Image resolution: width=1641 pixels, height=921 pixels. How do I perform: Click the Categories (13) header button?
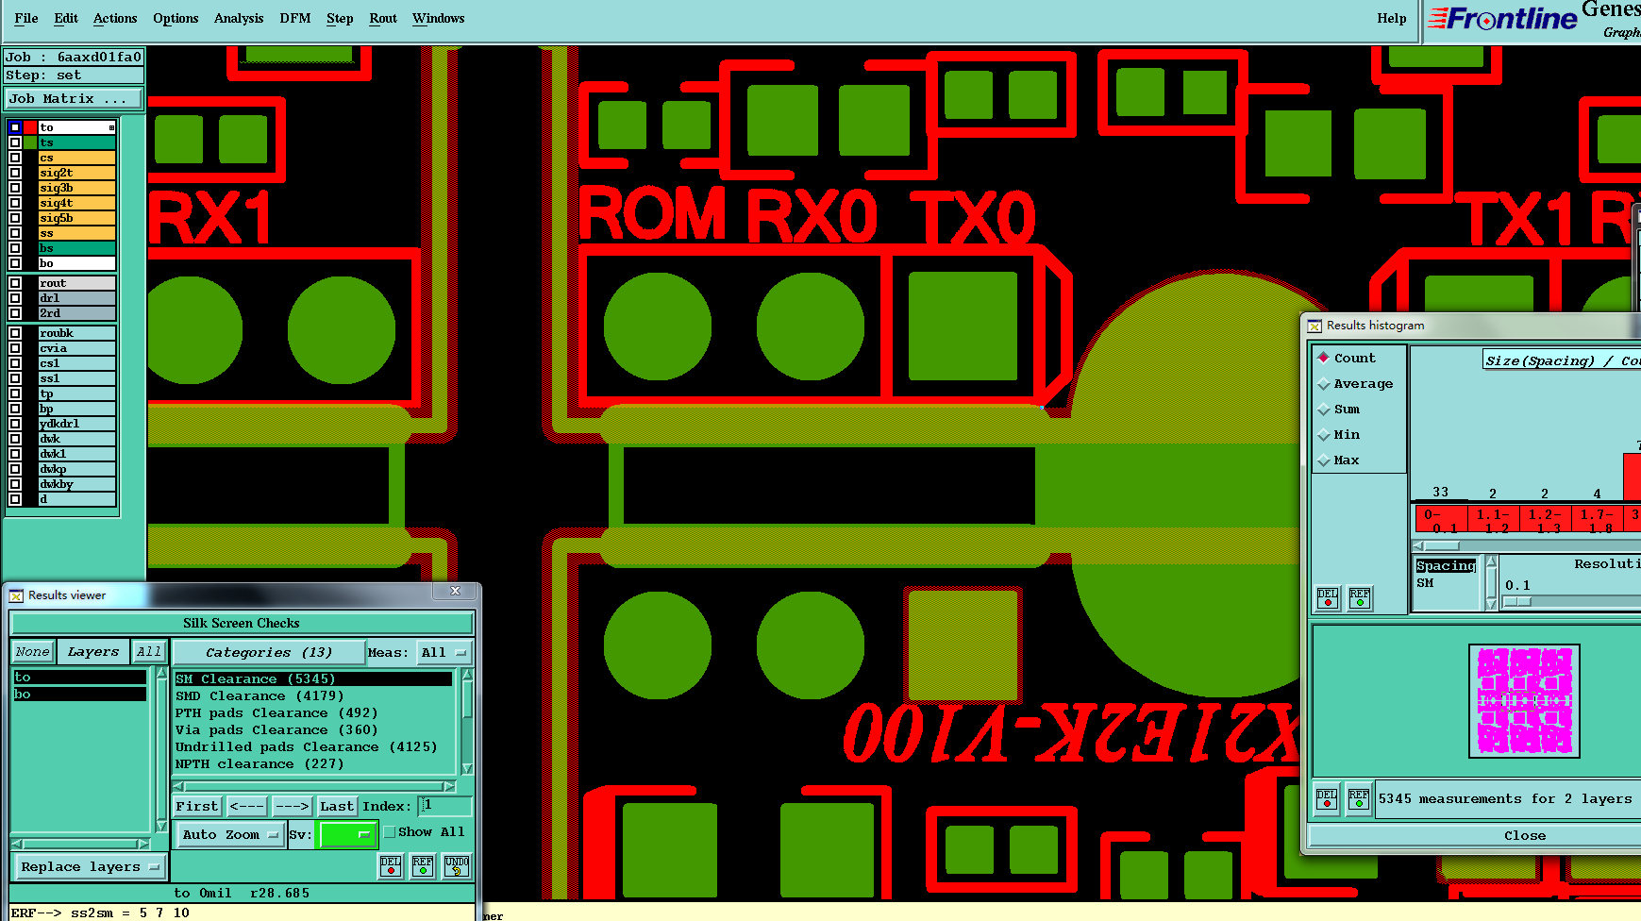pos(269,652)
